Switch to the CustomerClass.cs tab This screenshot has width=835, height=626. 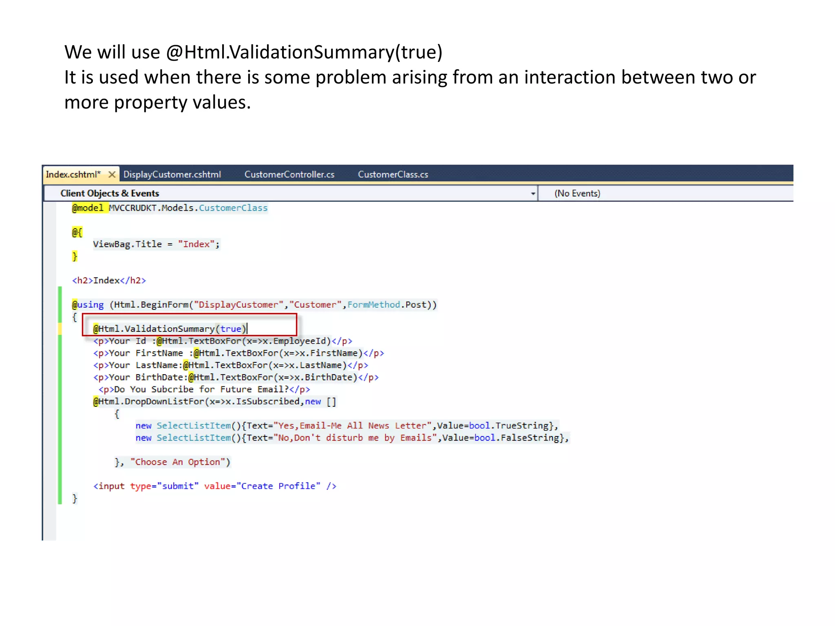click(x=393, y=174)
